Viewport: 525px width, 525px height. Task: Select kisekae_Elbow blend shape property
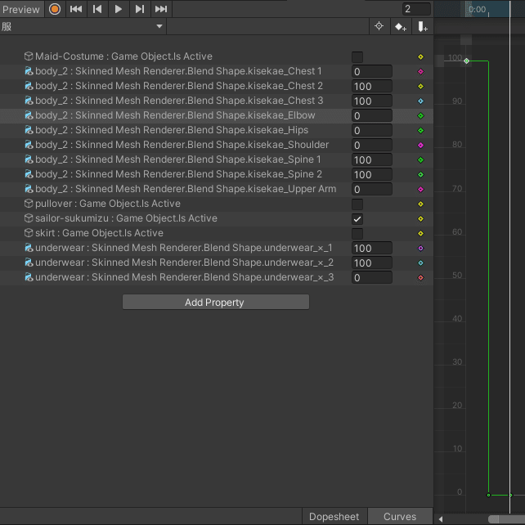pyautogui.click(x=216, y=115)
